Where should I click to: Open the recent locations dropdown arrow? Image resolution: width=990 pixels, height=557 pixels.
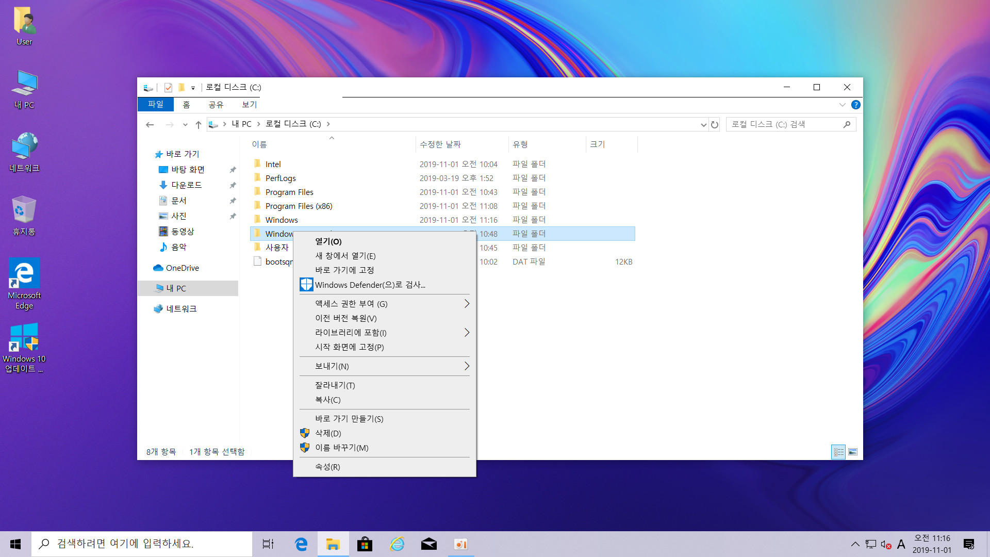[185, 124]
